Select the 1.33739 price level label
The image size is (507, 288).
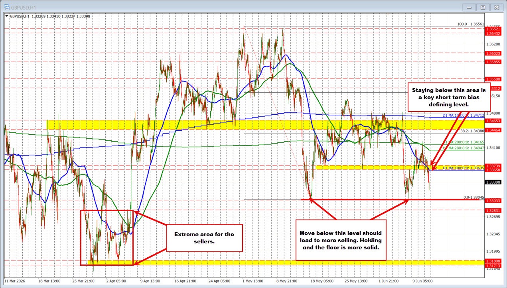coord(493,165)
